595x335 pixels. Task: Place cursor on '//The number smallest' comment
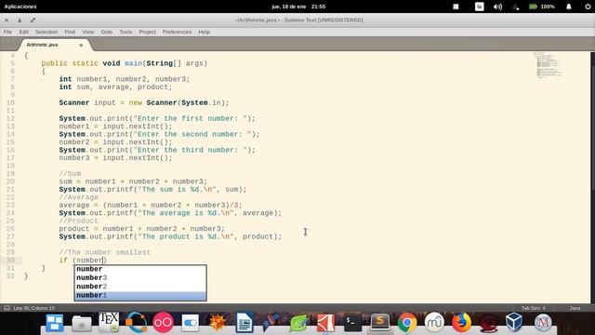pos(105,252)
